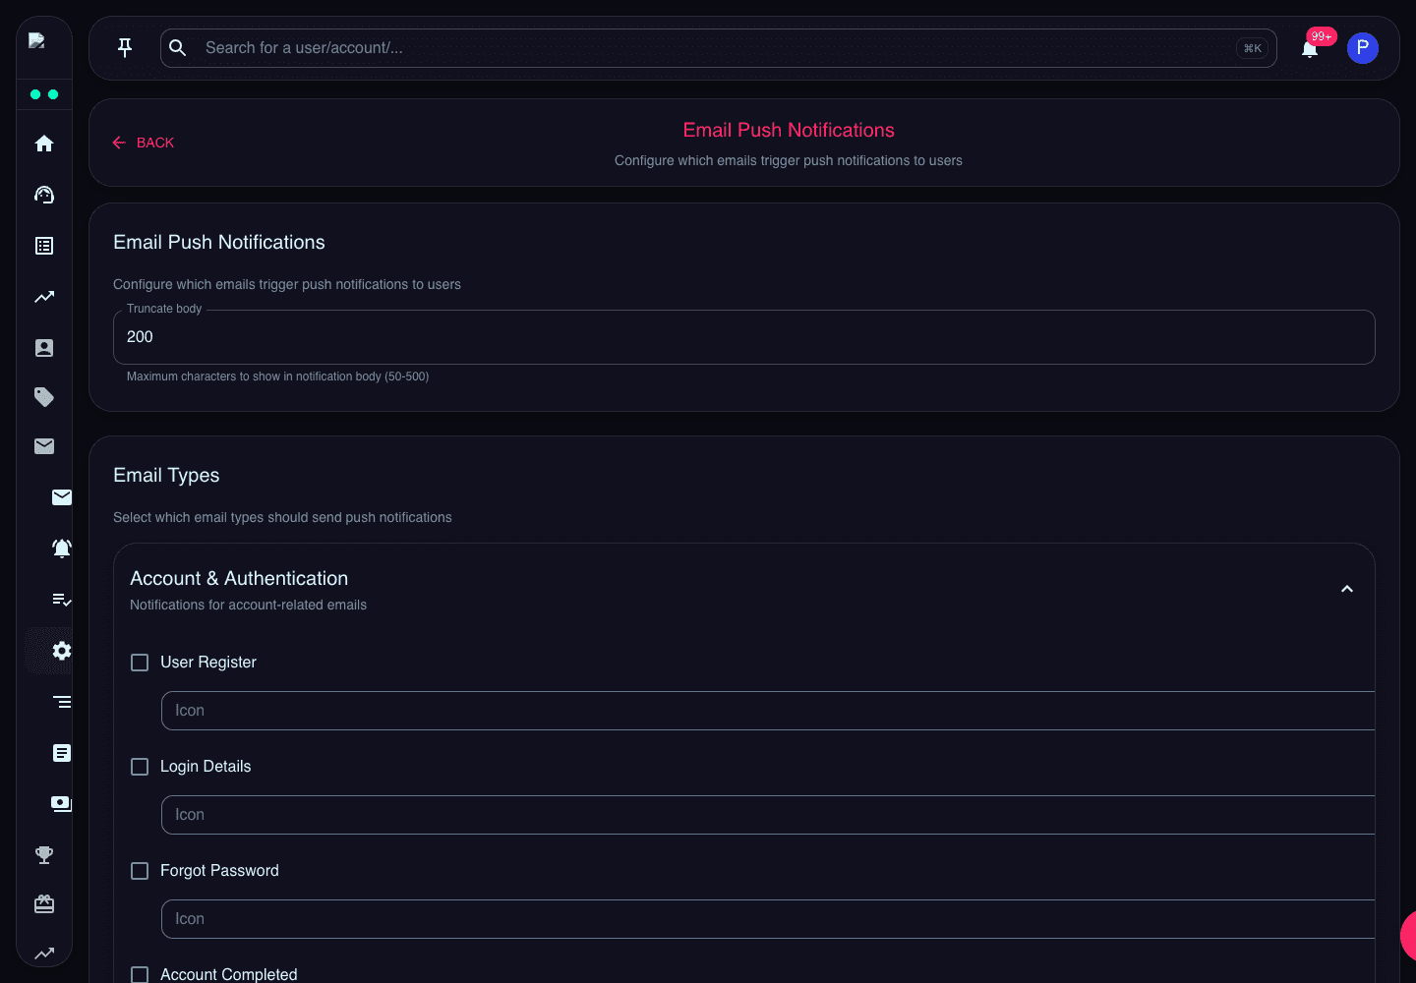The image size is (1416, 983).
Task: Open the trophy sidebar icon
Action: click(x=44, y=855)
